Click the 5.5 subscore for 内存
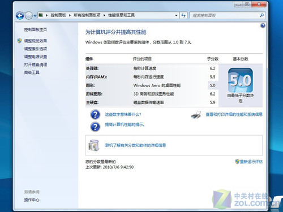 (x=212, y=77)
